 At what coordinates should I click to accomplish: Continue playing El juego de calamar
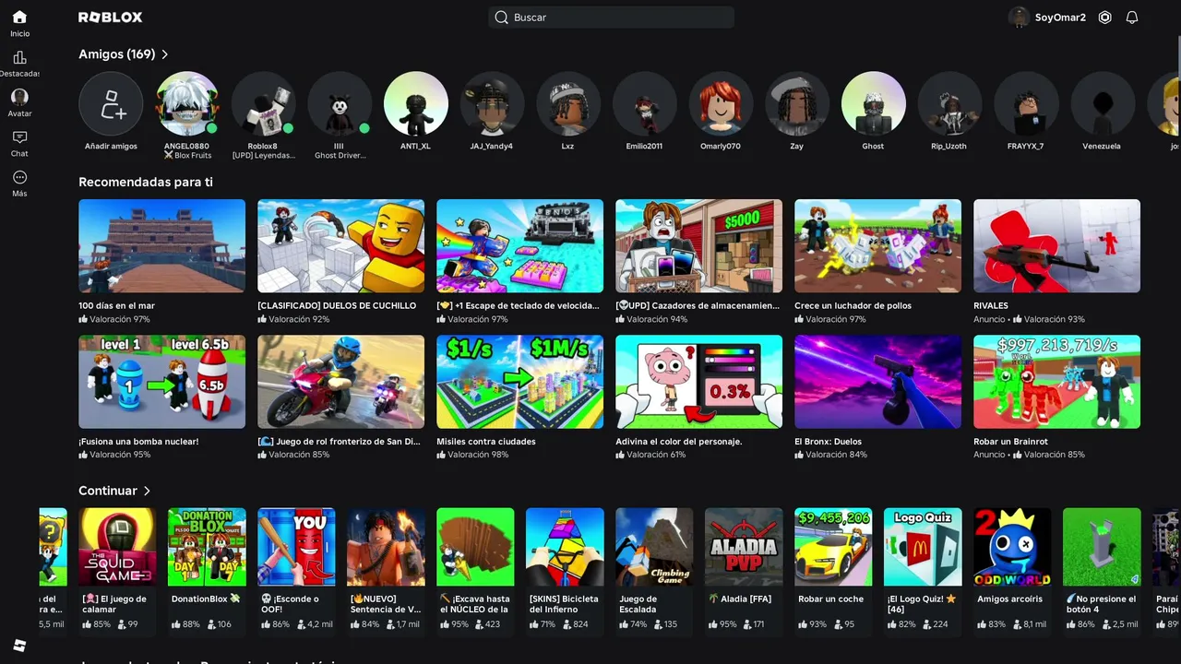[117, 547]
